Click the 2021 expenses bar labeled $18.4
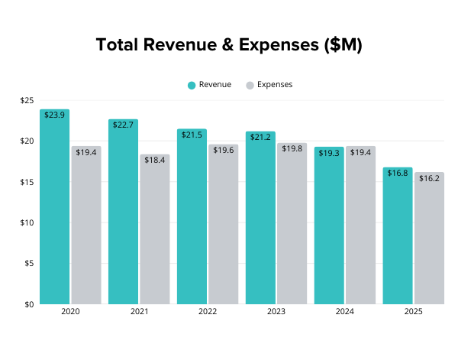The height and width of the screenshot is (344, 458). point(155,229)
